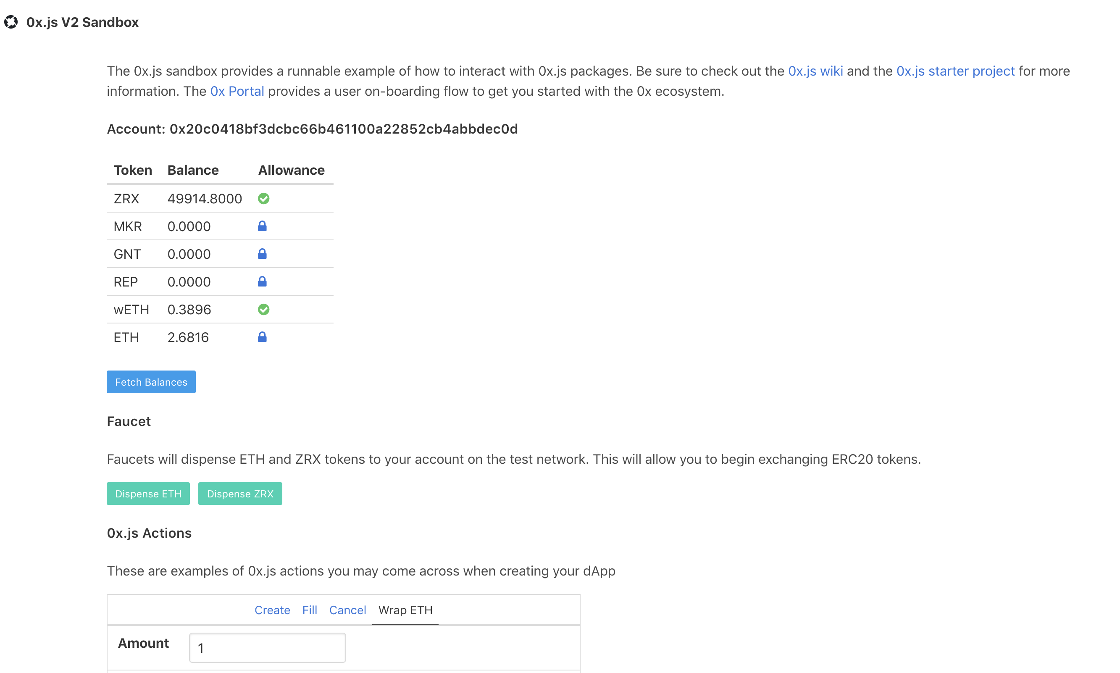Click the Dispense ZRX button
This screenshot has width=1120, height=673.
coord(240,494)
